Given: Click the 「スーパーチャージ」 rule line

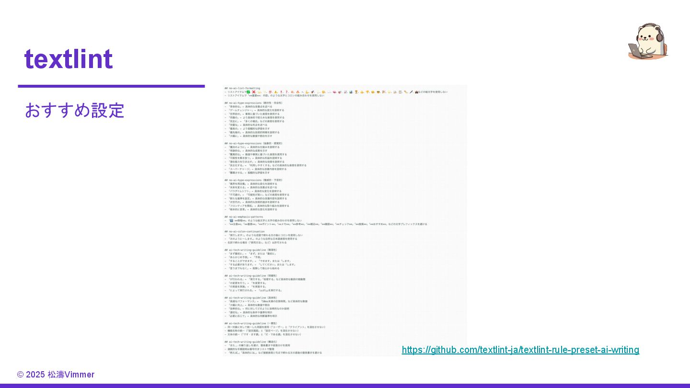Looking at the screenshot, I should 256,169.
